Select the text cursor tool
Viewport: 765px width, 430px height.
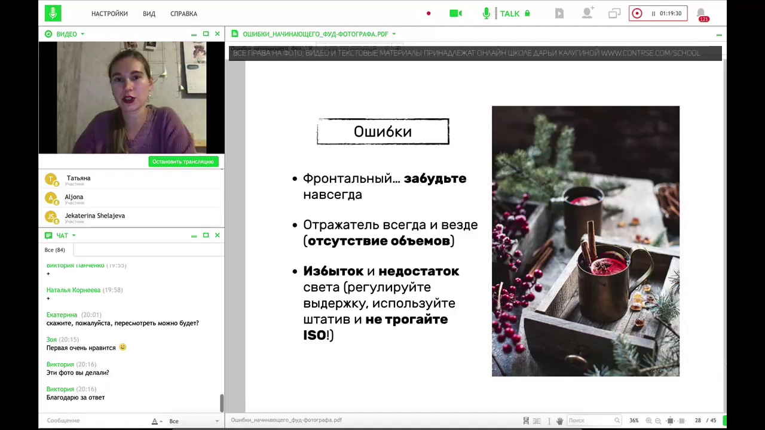549,420
